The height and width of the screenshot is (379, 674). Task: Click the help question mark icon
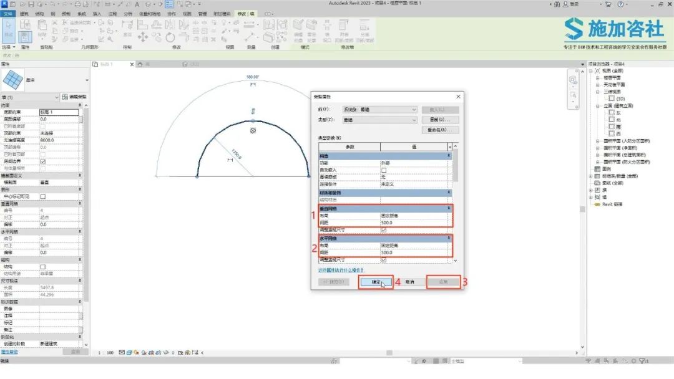pos(621,4)
